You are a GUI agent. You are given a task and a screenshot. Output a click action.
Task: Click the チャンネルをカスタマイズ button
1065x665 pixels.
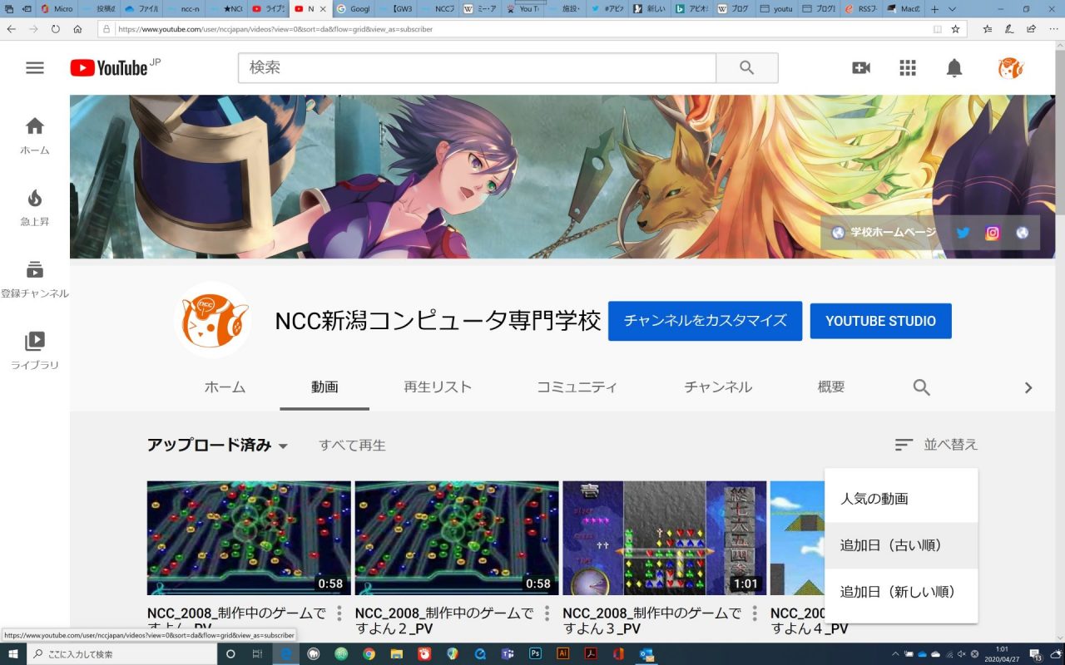click(x=705, y=321)
